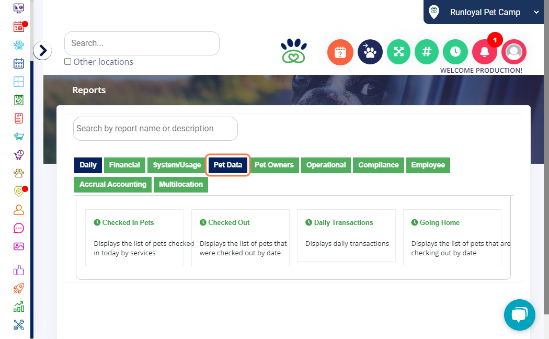This screenshot has height=339, width=549.
Task: Open the wrench and screwdriver tools icon
Action: 18,325
